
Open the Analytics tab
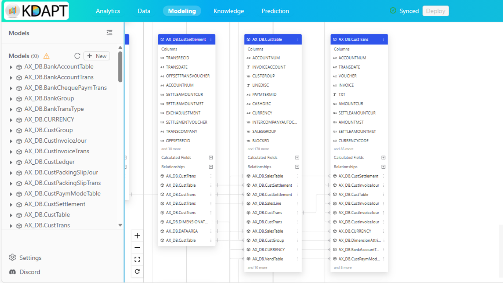[108, 11]
